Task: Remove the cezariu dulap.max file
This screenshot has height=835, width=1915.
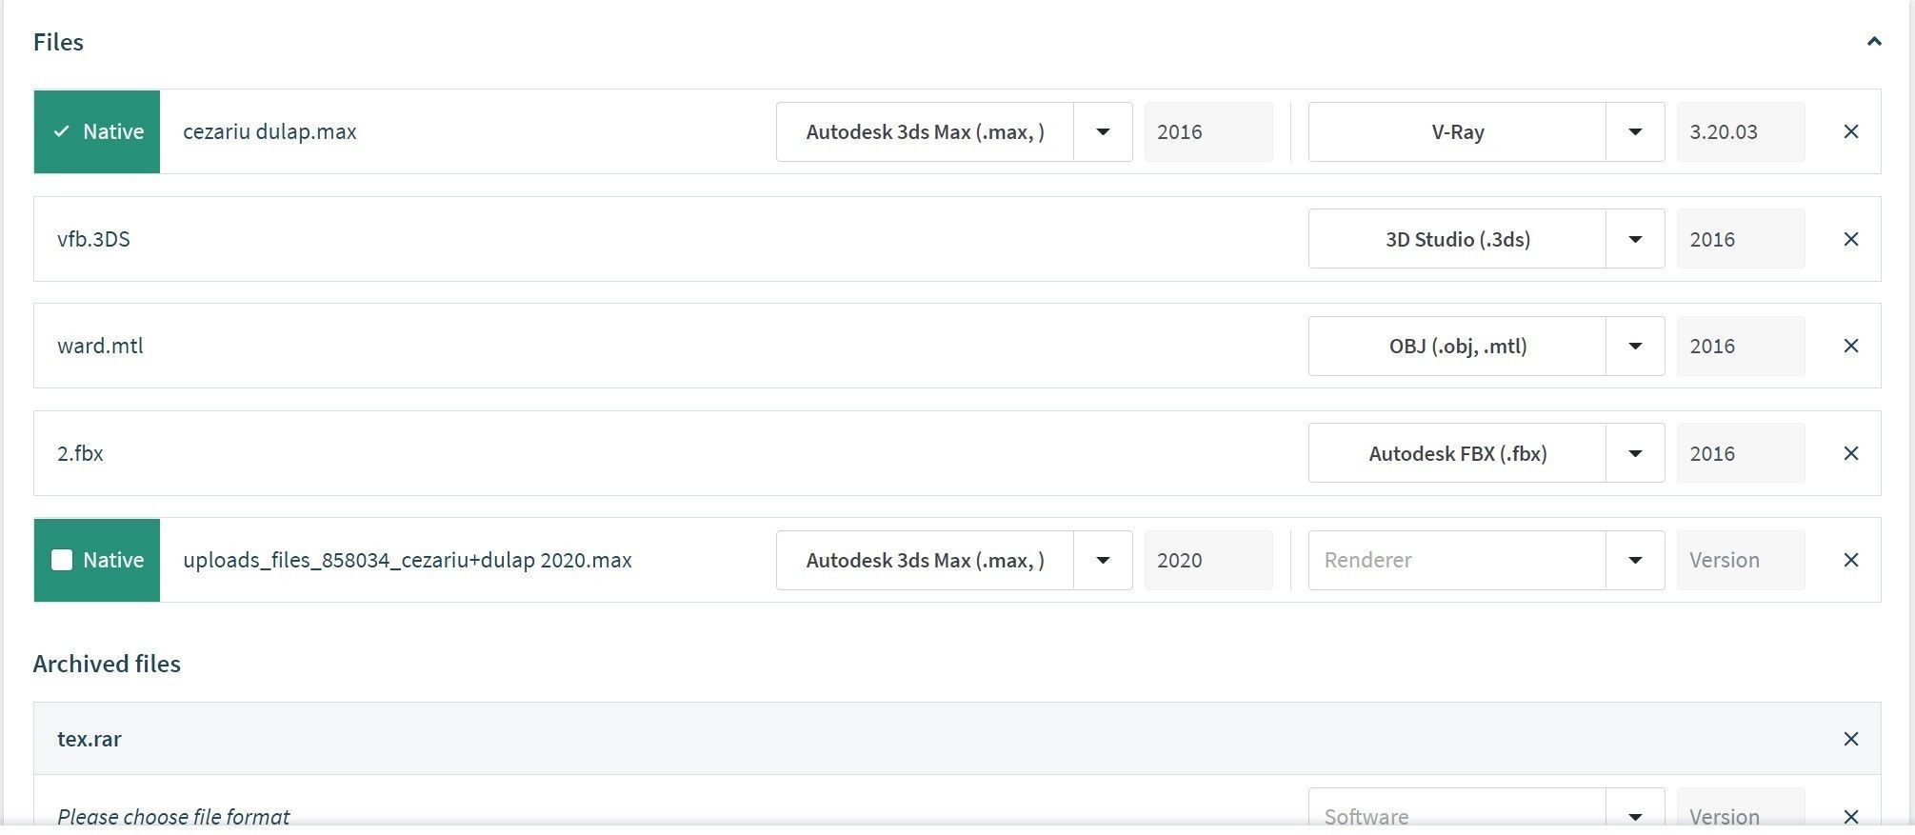Action: tap(1850, 131)
